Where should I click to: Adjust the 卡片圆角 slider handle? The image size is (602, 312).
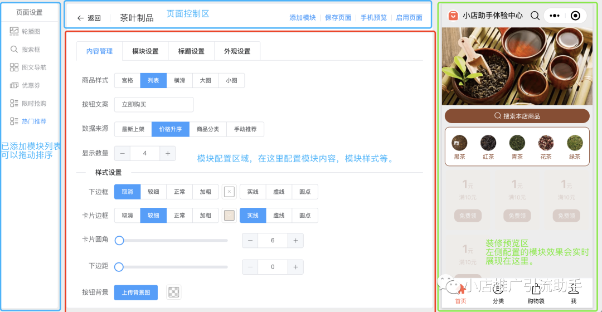pos(119,240)
